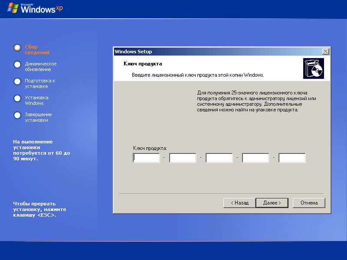The width and height of the screenshot is (347, 260).
Task: Click the software box and CD icon
Action: [x=313, y=68]
